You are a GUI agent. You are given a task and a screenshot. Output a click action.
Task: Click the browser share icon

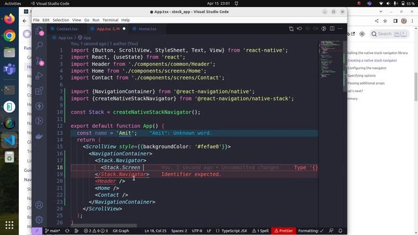point(376,21)
